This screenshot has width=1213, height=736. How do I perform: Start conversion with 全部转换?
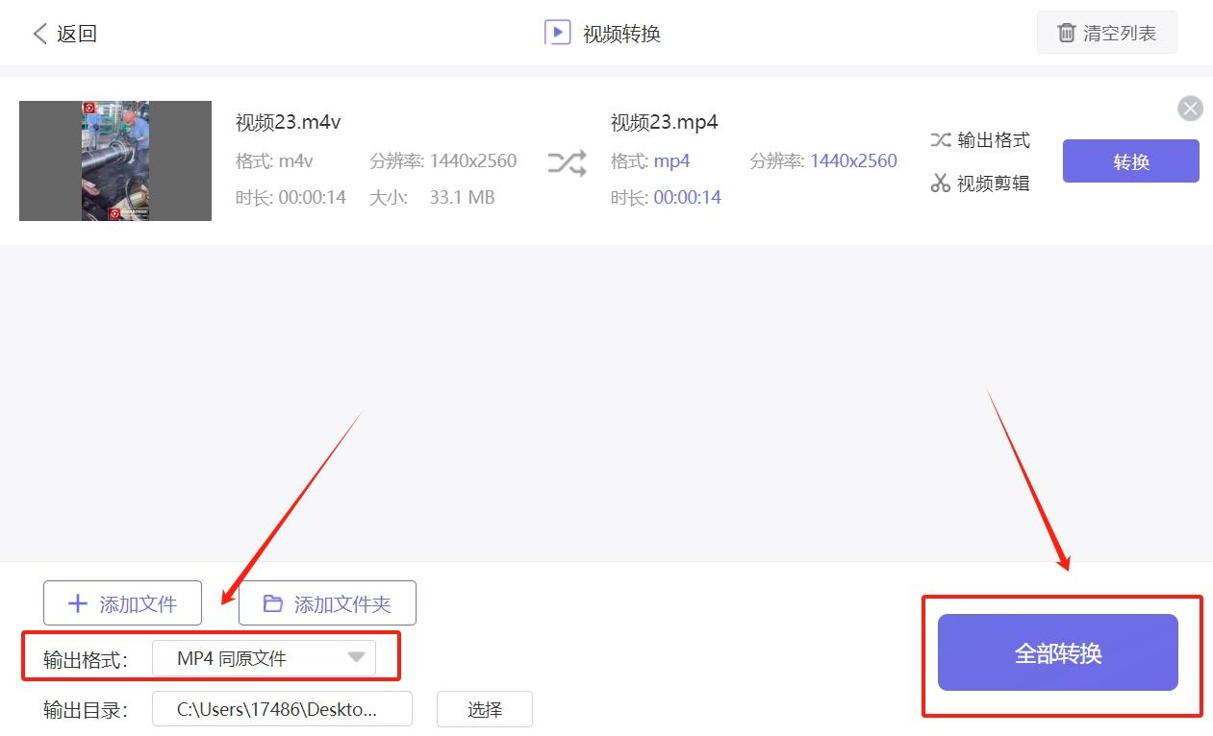click(1058, 651)
